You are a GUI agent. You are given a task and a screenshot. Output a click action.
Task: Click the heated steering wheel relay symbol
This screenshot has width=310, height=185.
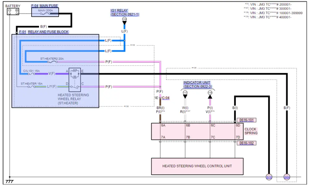coord(74,80)
